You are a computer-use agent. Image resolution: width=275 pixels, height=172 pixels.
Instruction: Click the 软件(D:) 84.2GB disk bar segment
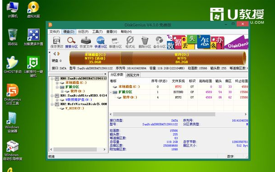click(183, 58)
